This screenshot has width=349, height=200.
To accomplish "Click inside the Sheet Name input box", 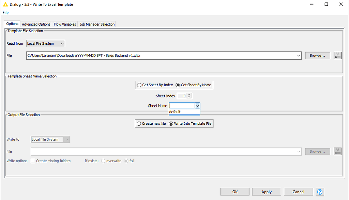I will pos(181,106).
